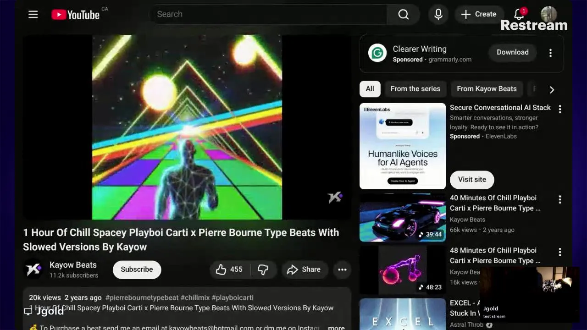
Task: Click #playboicarti hashtag
Action: (233, 297)
